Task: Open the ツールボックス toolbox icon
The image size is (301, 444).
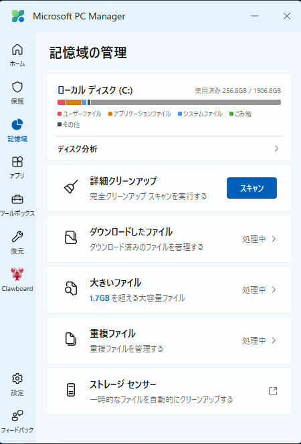Action: pos(17,199)
